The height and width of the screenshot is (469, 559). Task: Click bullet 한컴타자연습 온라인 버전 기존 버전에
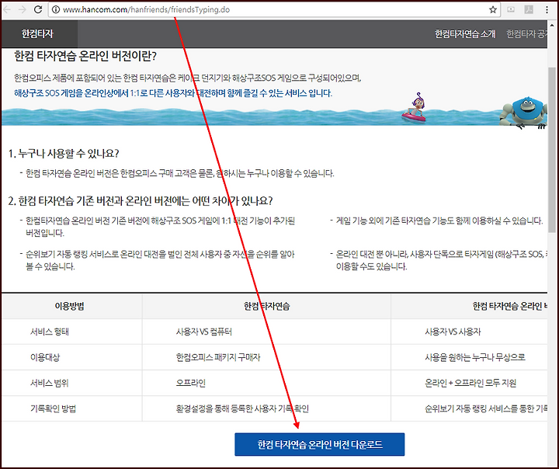point(160,227)
